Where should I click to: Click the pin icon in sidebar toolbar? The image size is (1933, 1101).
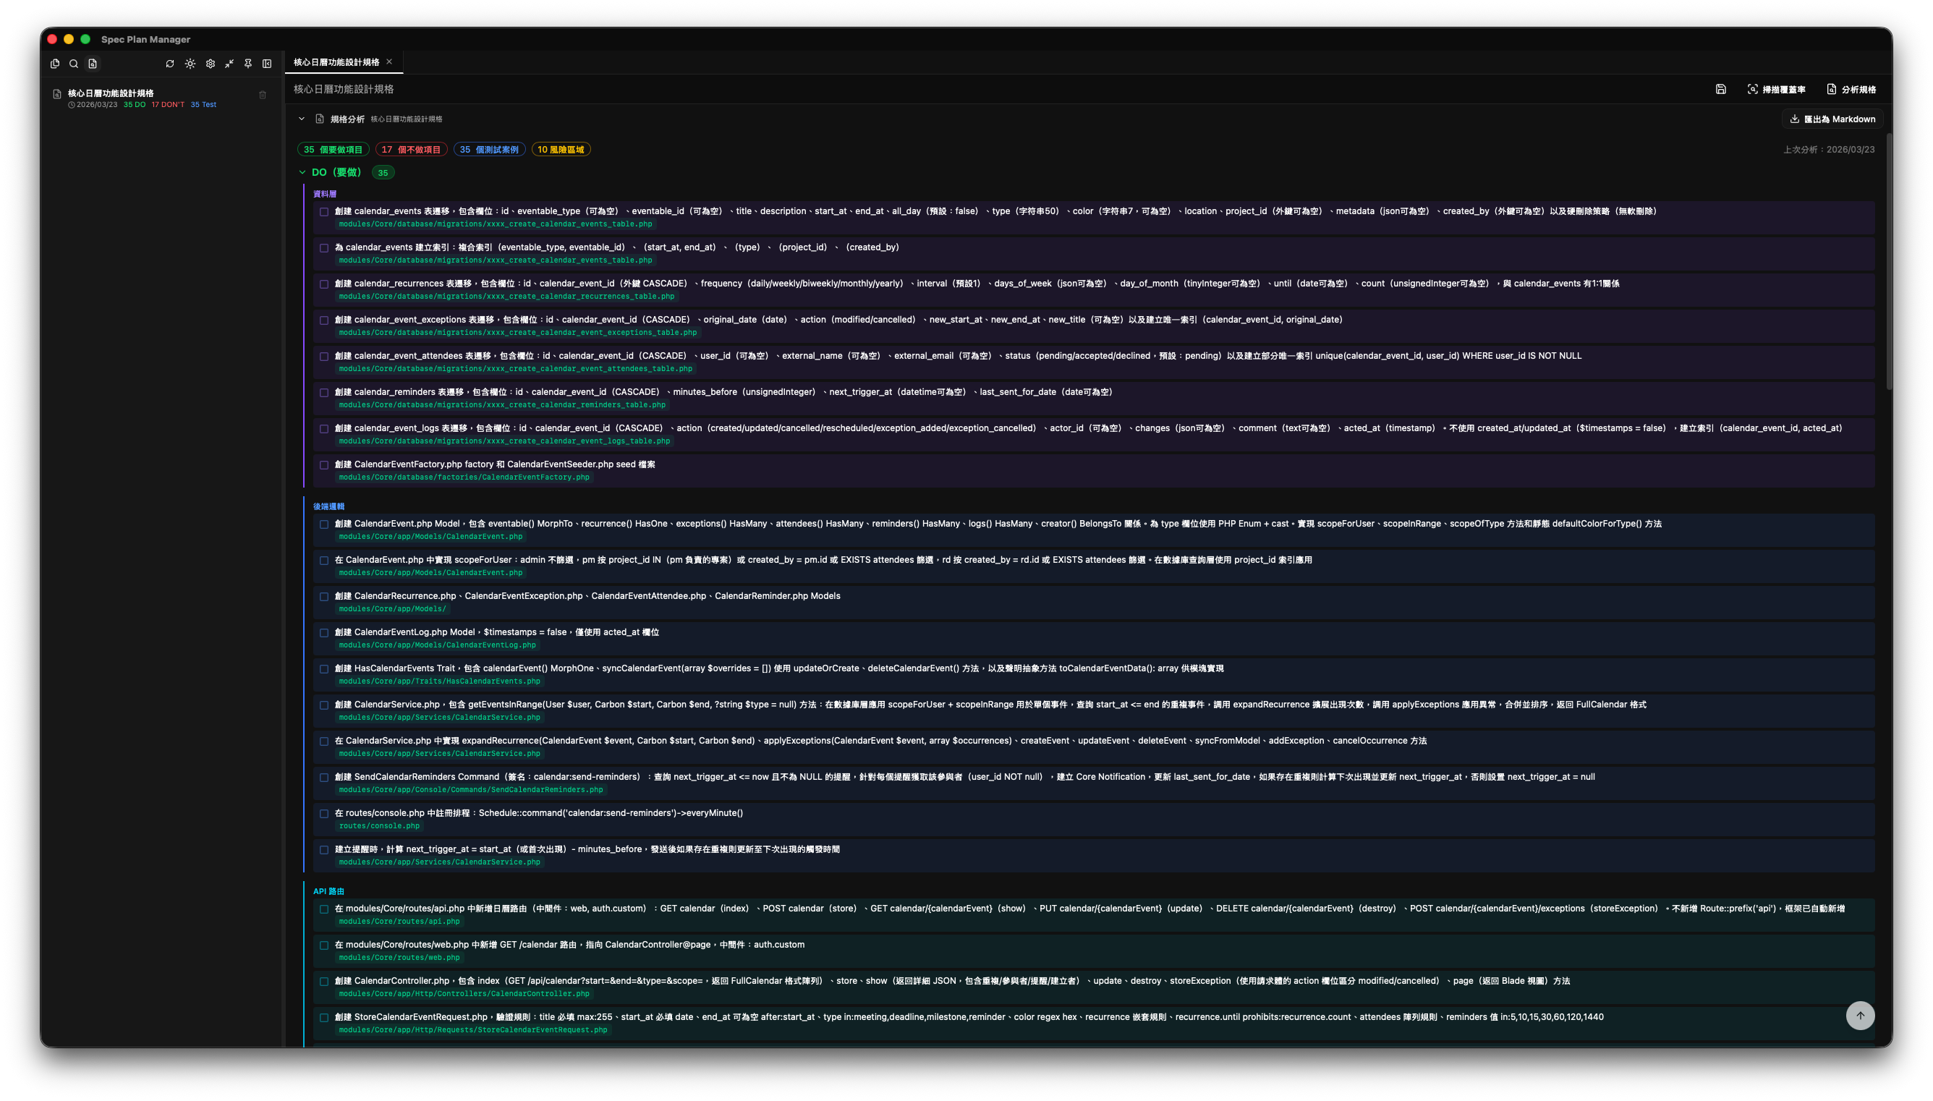(248, 64)
